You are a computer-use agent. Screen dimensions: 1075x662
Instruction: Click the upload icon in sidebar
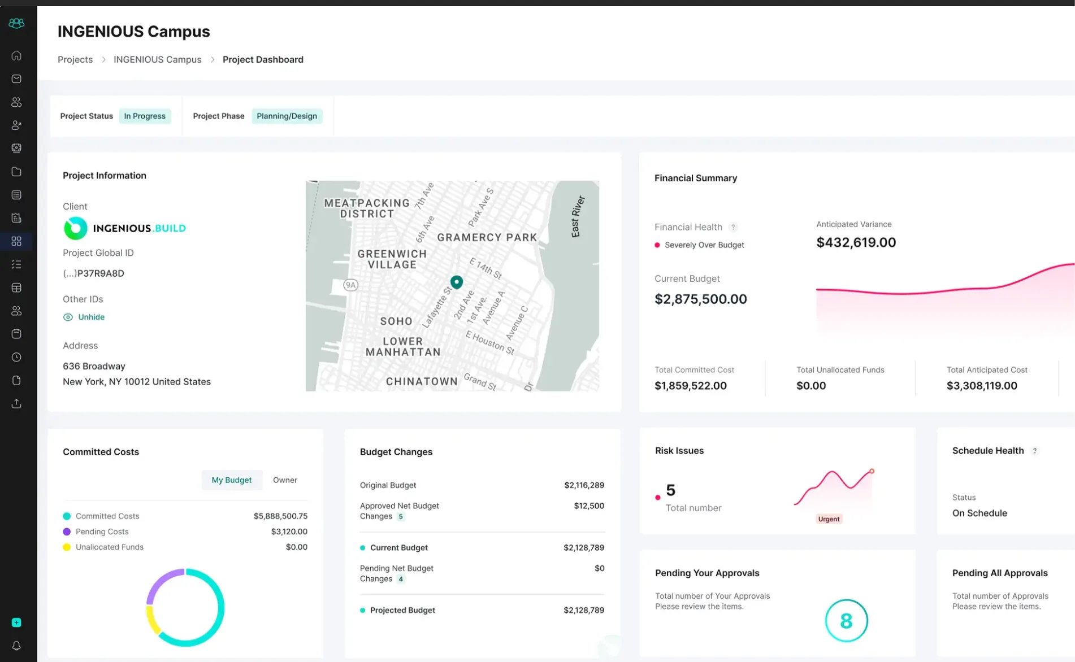pos(16,403)
